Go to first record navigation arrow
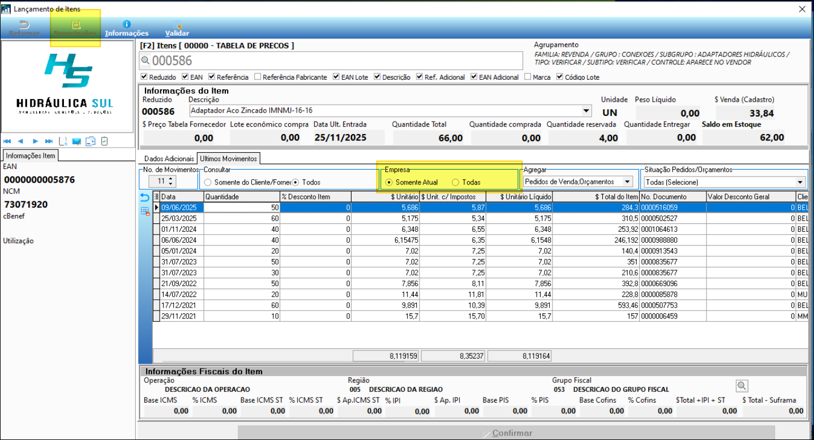The image size is (814, 440). pyautogui.click(x=8, y=141)
